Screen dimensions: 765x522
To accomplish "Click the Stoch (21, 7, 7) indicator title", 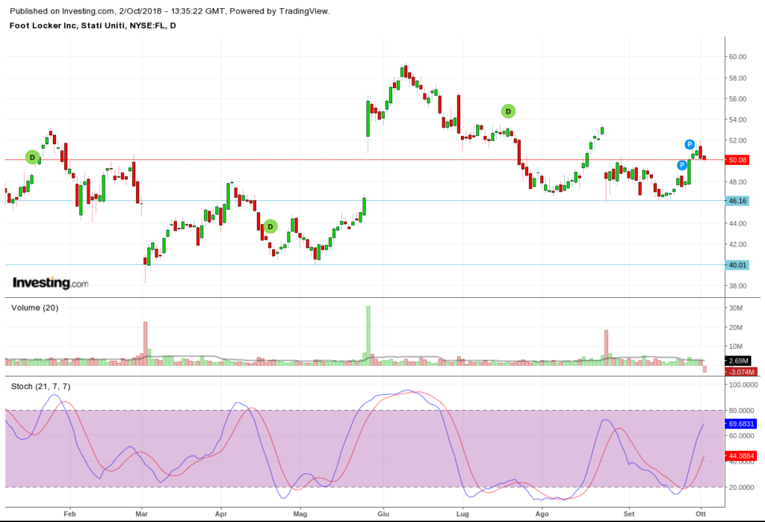I will click(41, 386).
